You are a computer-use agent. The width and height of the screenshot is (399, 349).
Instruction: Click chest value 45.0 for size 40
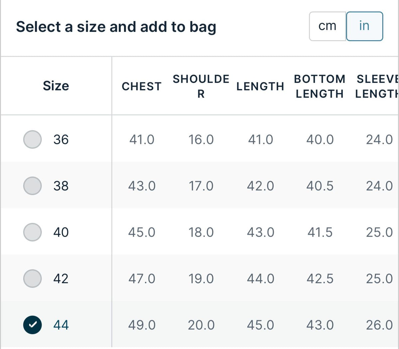(142, 232)
